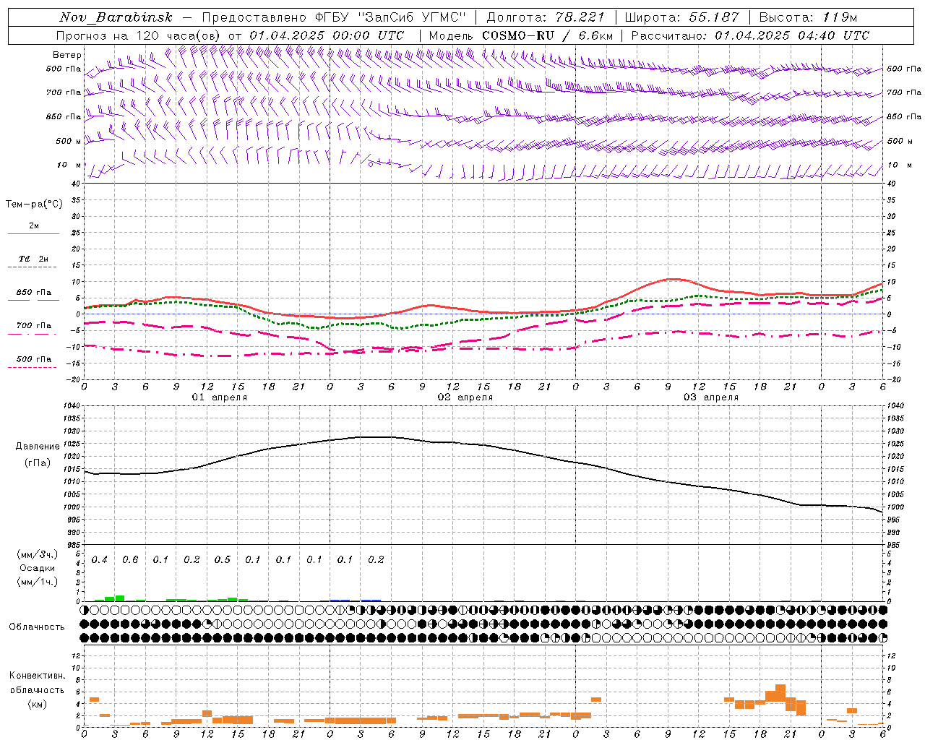925x740 pixels.
Task: Click blue line sample under "2м" legend
Action: (34, 233)
